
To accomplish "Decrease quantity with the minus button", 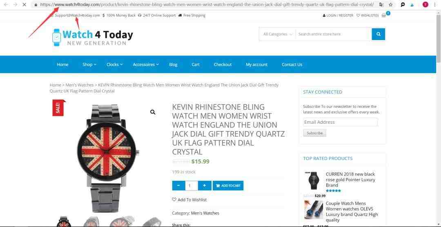I will point(178,186).
